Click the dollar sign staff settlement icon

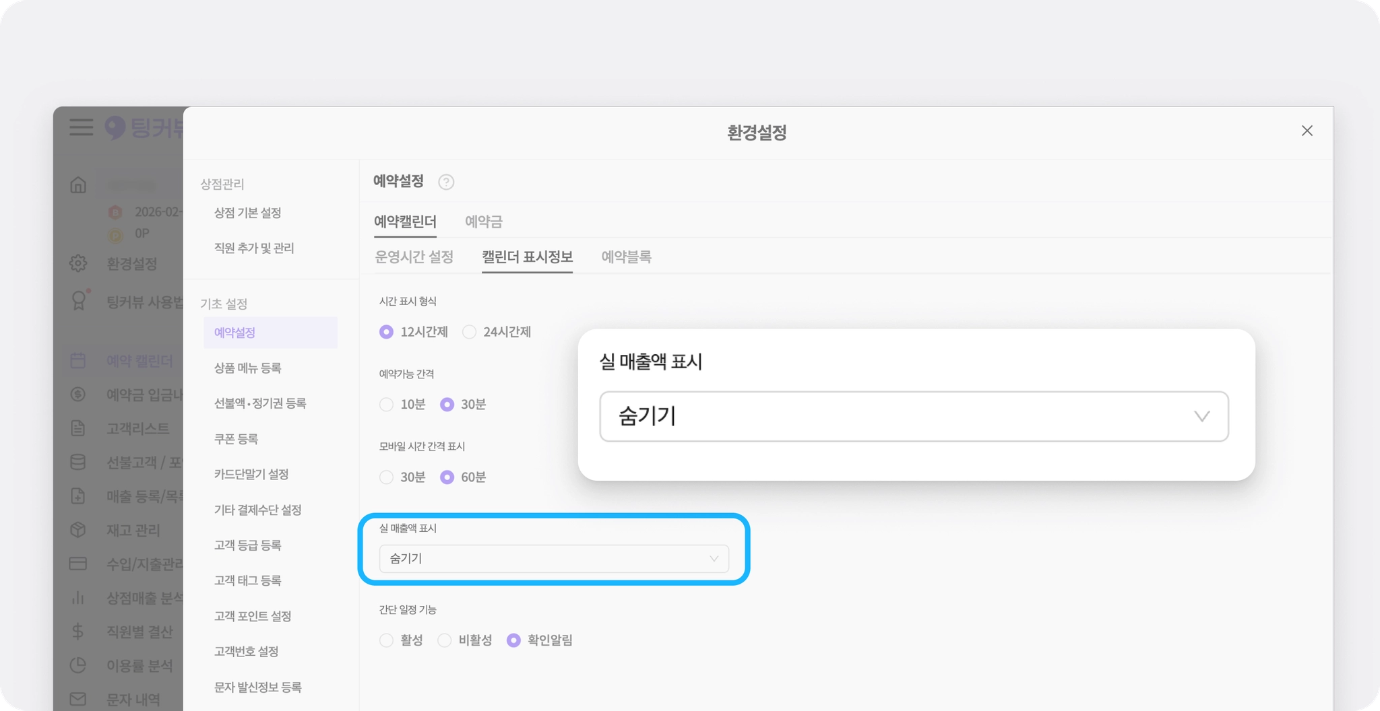coord(78,632)
